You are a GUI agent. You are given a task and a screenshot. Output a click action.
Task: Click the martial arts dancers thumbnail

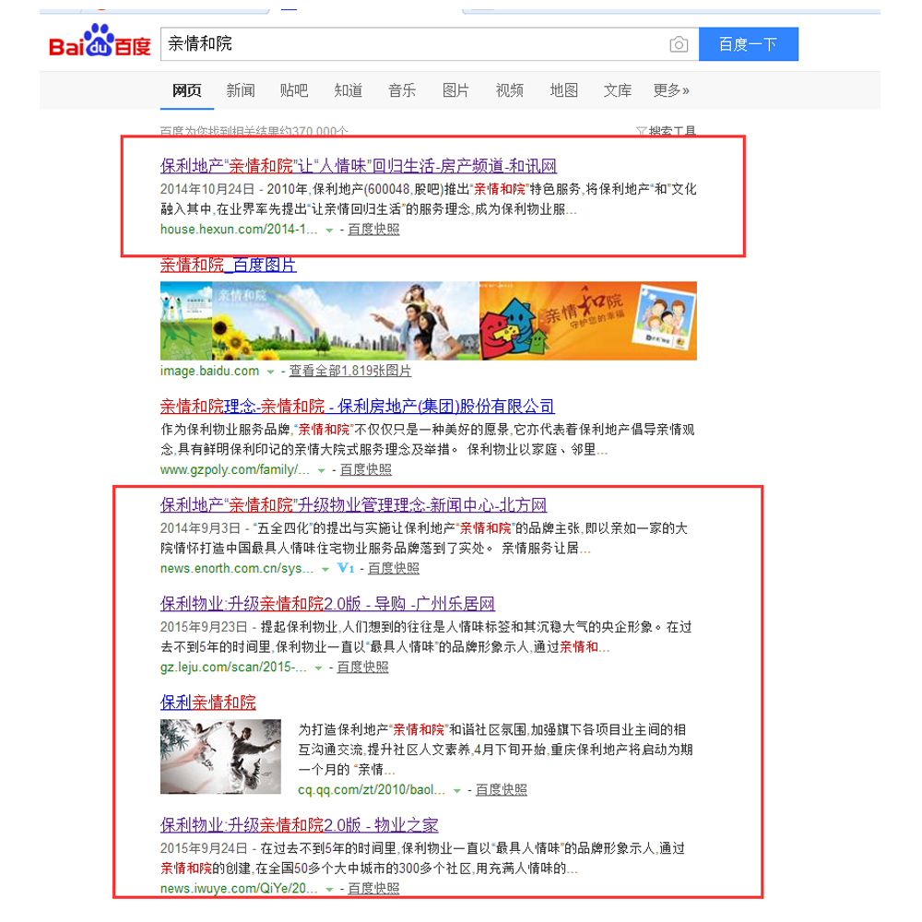coord(220,757)
